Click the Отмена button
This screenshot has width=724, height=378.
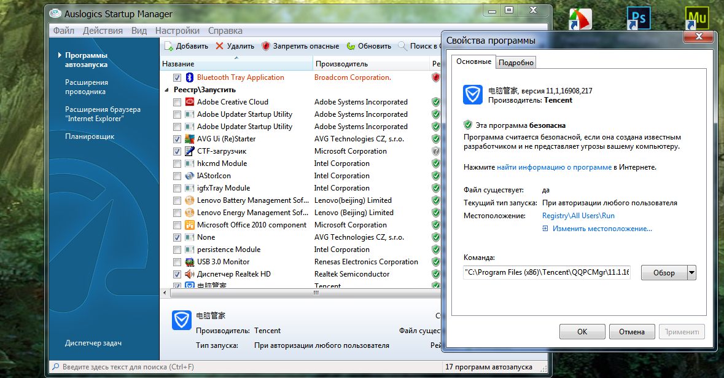pyautogui.click(x=632, y=331)
